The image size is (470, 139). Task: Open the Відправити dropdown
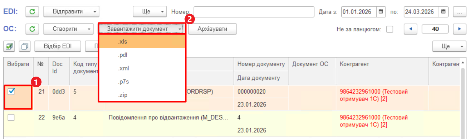click(x=71, y=12)
